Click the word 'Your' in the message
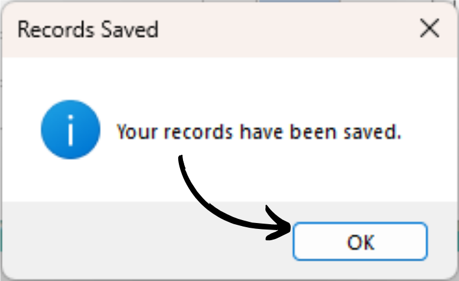Screen dimensions: 459x281 click(137, 132)
